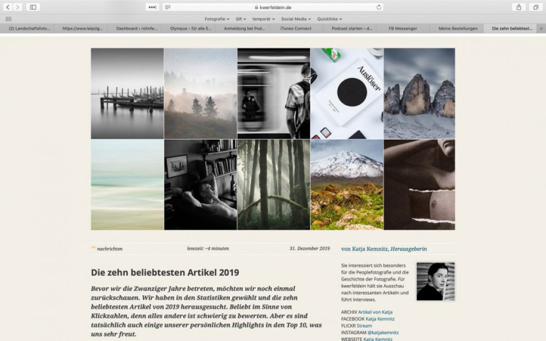Open Reader view from the address bar
546x341 pixels.
(x=168, y=7)
